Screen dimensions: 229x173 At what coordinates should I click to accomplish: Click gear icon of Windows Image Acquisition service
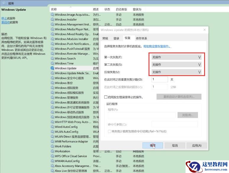pyautogui.click(x=52, y=14)
